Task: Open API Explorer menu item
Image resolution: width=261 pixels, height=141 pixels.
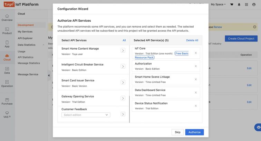Action: click(x=25, y=38)
